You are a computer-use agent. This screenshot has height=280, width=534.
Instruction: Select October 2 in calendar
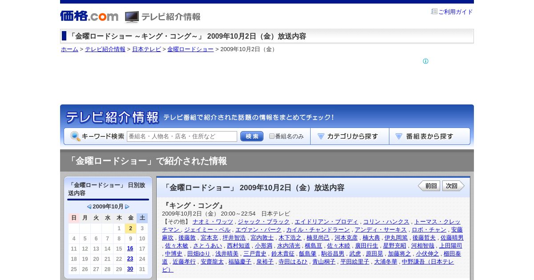coord(130,228)
